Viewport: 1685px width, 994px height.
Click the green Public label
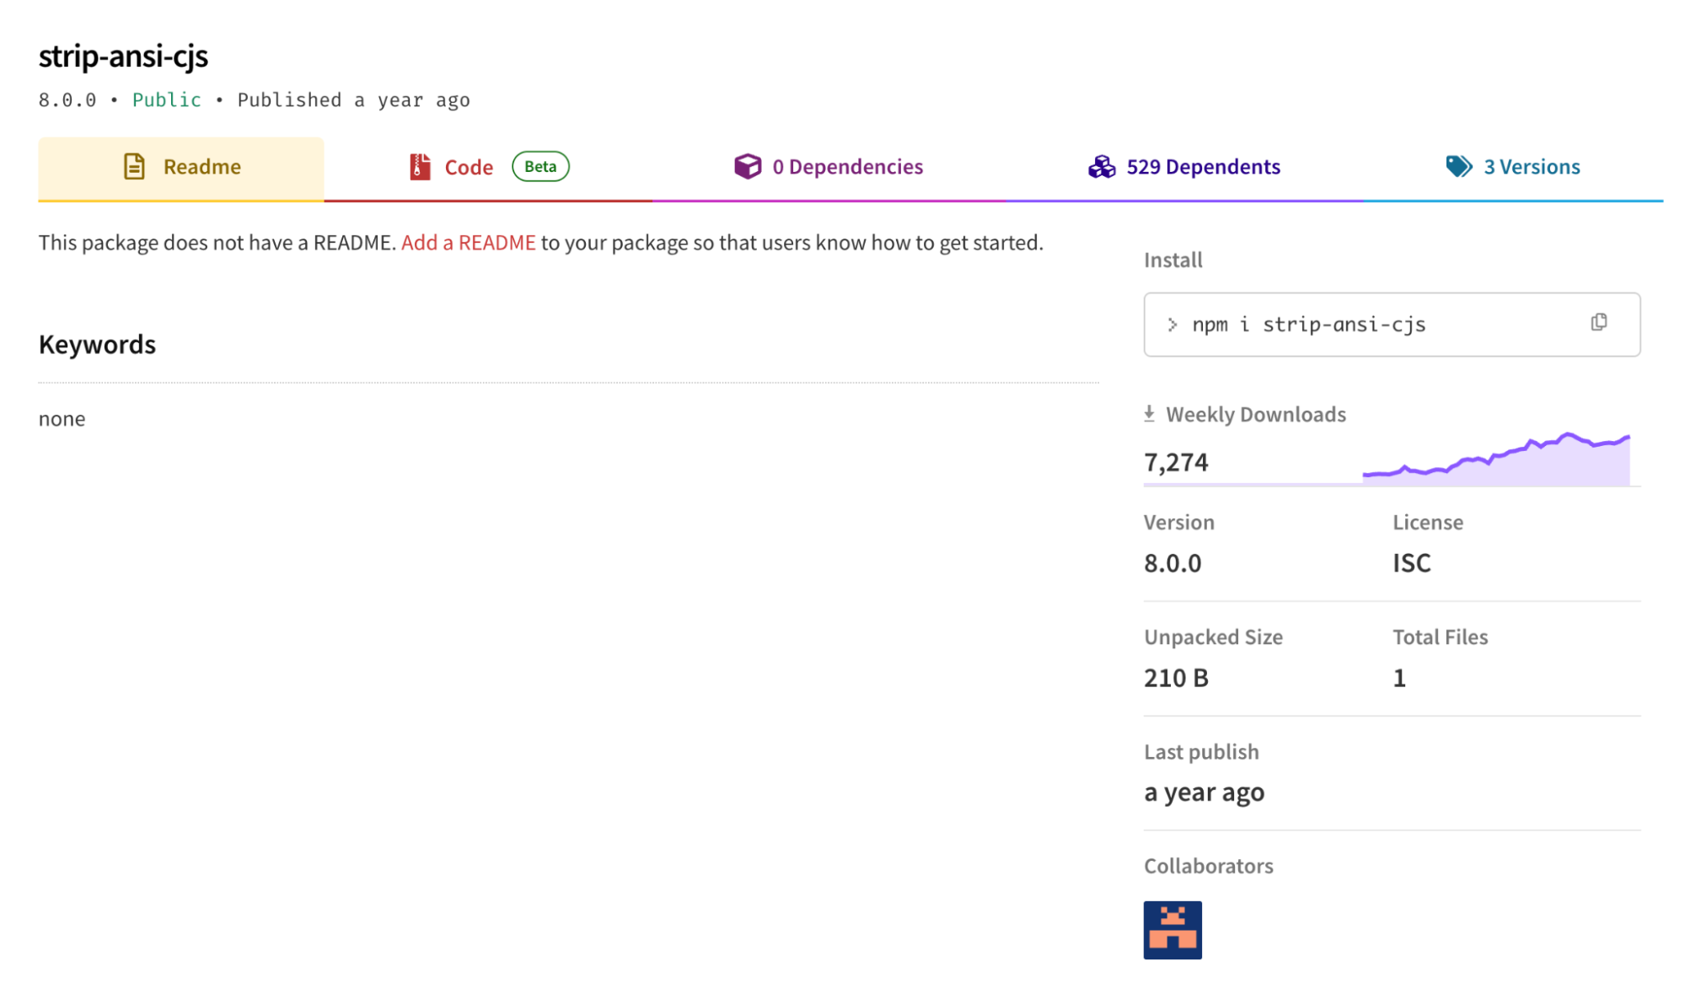click(x=166, y=100)
